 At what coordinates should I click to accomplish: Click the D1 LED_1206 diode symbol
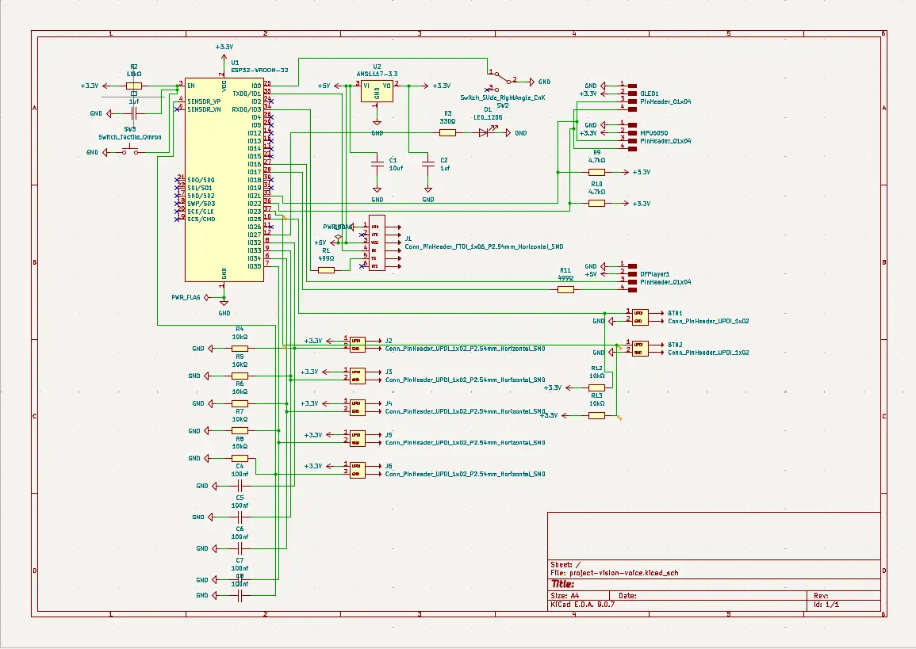coord(484,133)
